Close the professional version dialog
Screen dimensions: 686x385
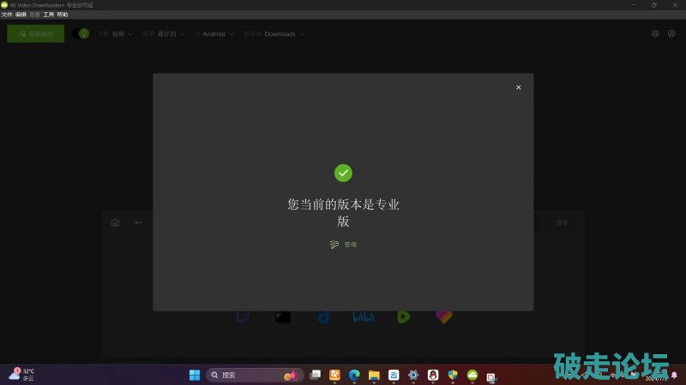click(518, 87)
